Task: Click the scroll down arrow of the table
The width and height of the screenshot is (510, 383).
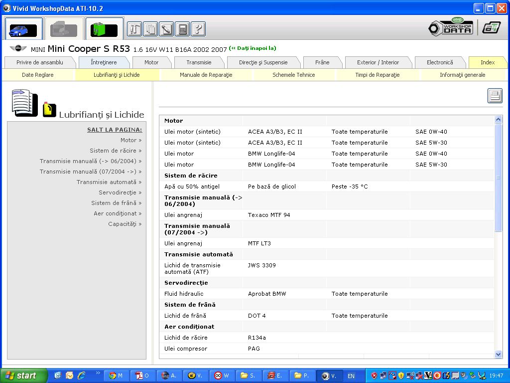Action: point(499,354)
